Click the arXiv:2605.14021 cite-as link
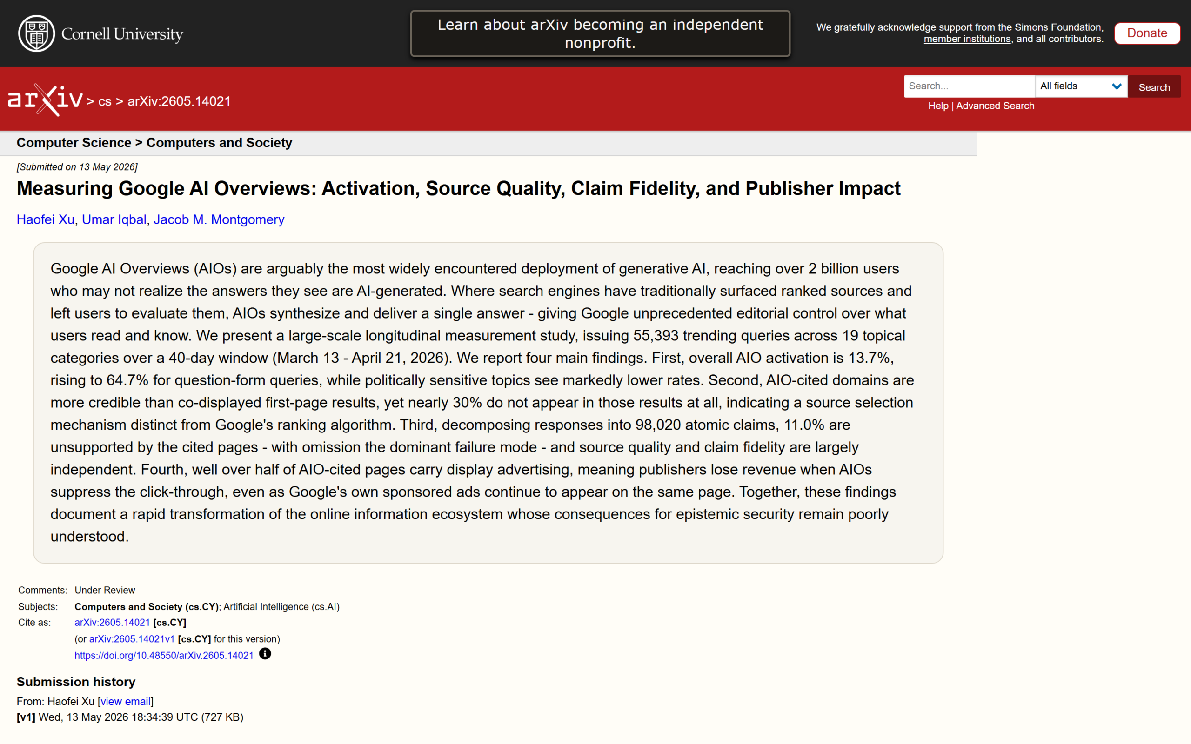 point(112,623)
